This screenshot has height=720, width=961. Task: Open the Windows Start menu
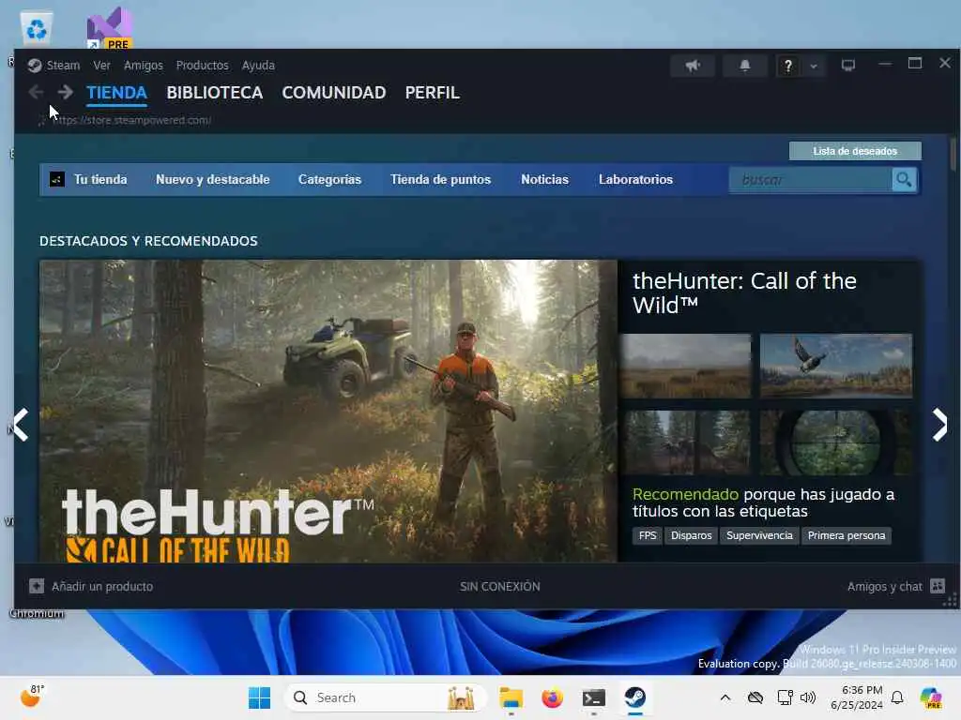click(259, 697)
